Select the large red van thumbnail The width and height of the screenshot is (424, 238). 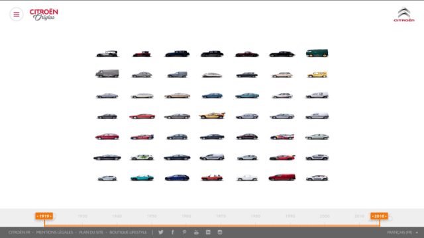(x=282, y=177)
